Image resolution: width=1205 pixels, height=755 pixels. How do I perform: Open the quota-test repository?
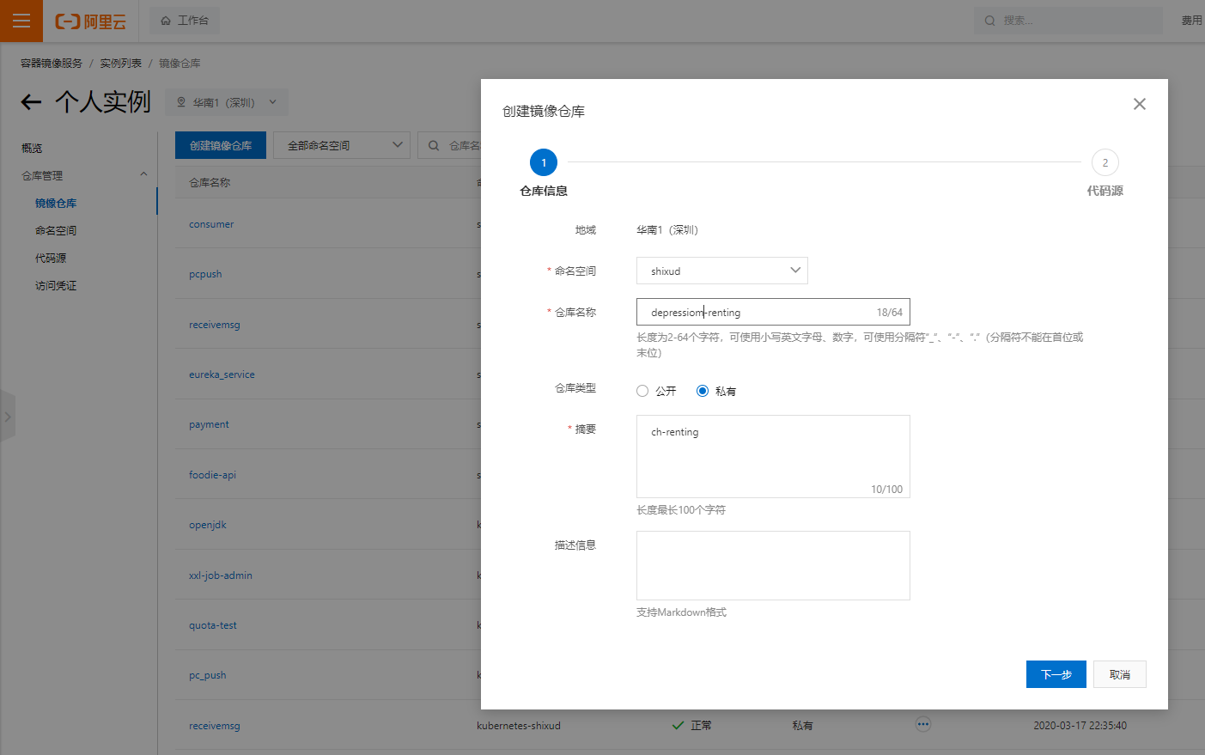pos(213,625)
